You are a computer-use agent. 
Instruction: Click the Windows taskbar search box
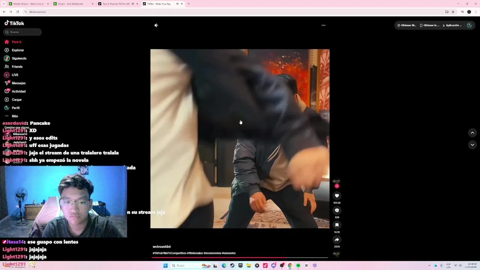coord(190,265)
